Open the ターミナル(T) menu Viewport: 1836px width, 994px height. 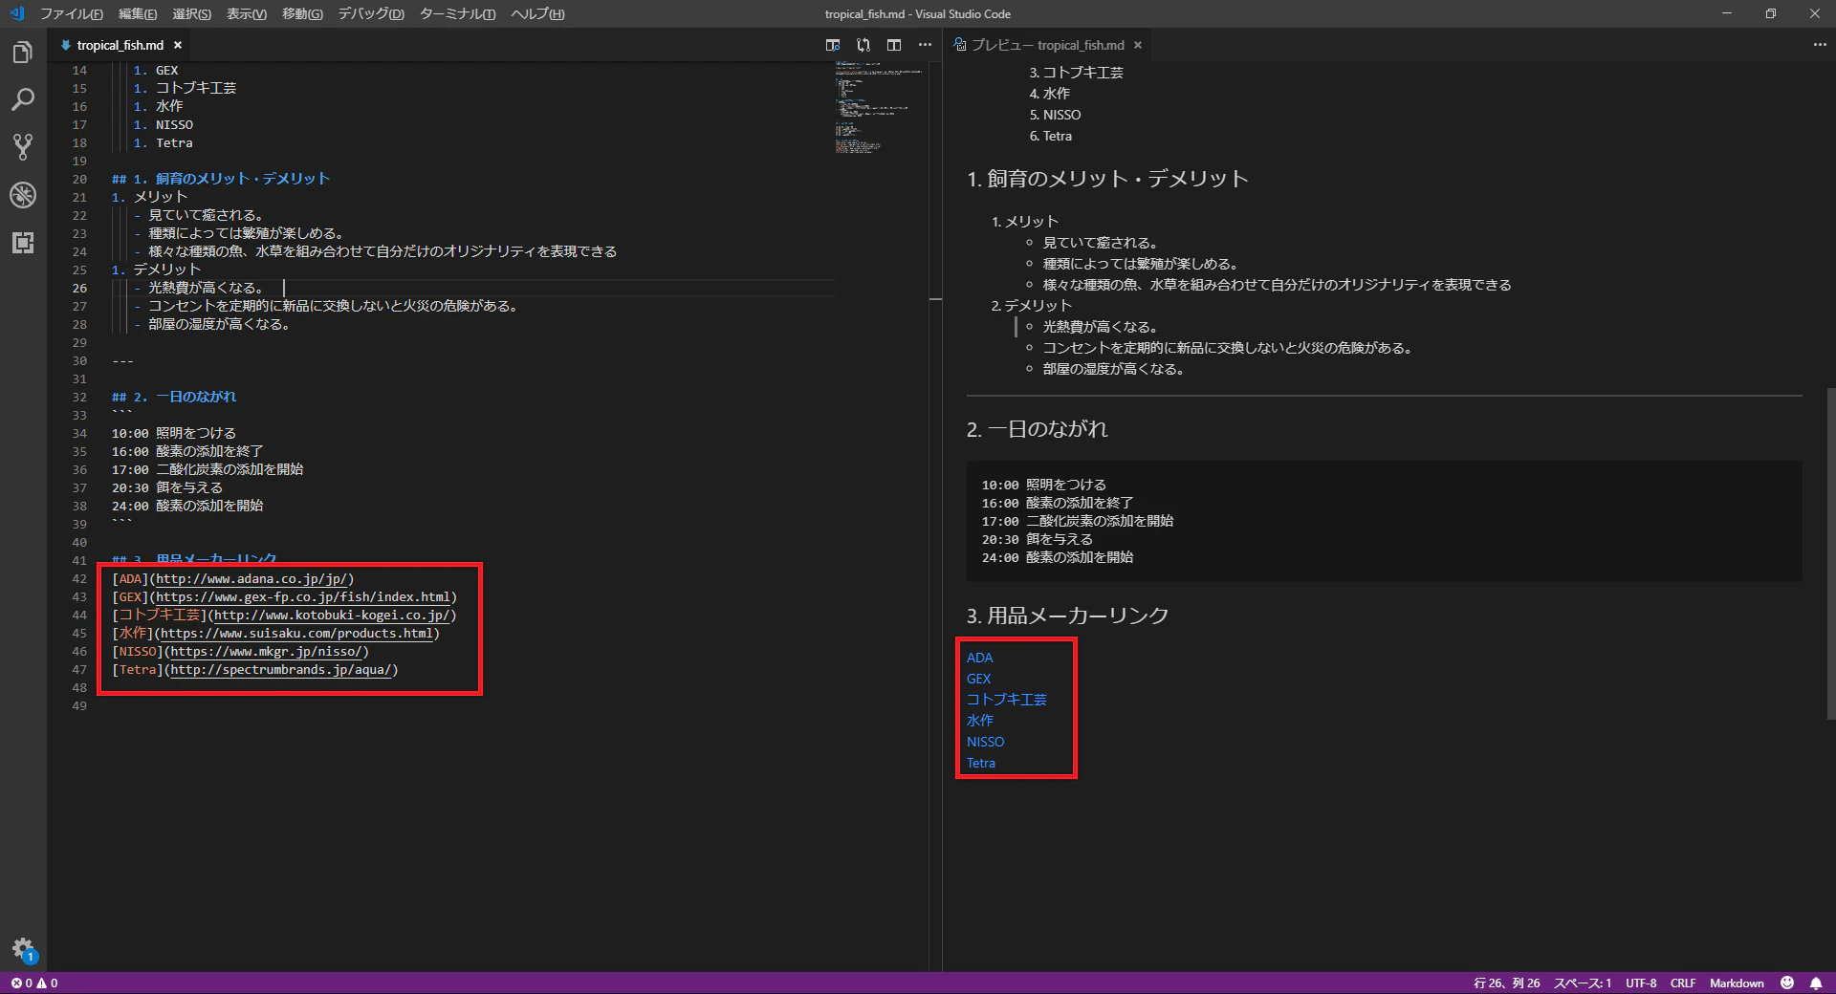457,13
